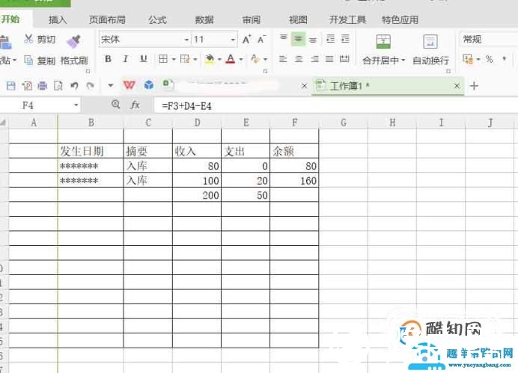
Task: Click the blue cube icon
Action: click(x=149, y=85)
